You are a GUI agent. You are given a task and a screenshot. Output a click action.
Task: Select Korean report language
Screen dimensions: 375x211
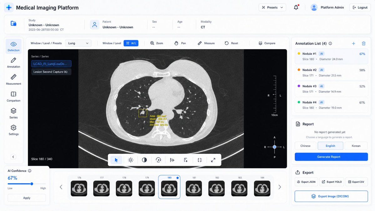point(356,146)
